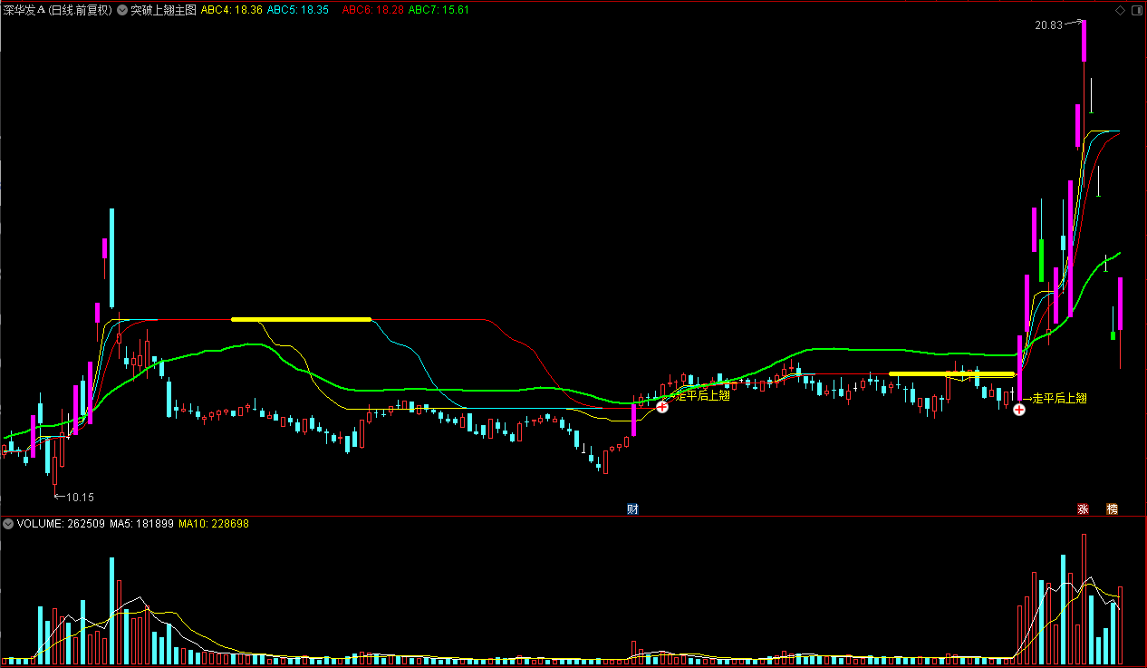Select the MA5: 181899 volume label
Screen dimensions: 1147x668
pyautogui.click(x=142, y=524)
